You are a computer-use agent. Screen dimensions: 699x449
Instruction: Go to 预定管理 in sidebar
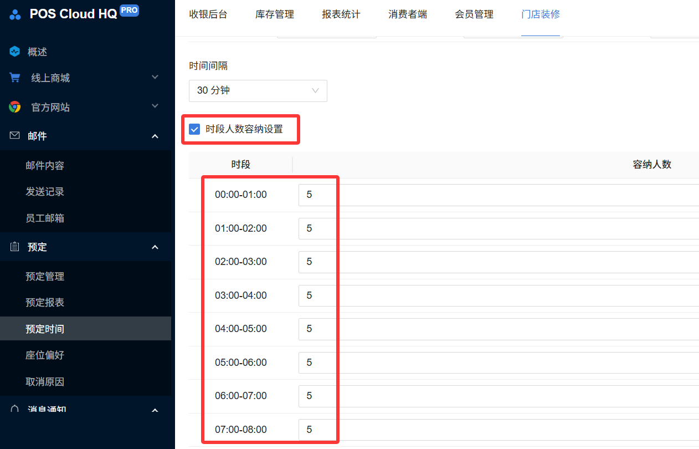pyautogui.click(x=45, y=276)
